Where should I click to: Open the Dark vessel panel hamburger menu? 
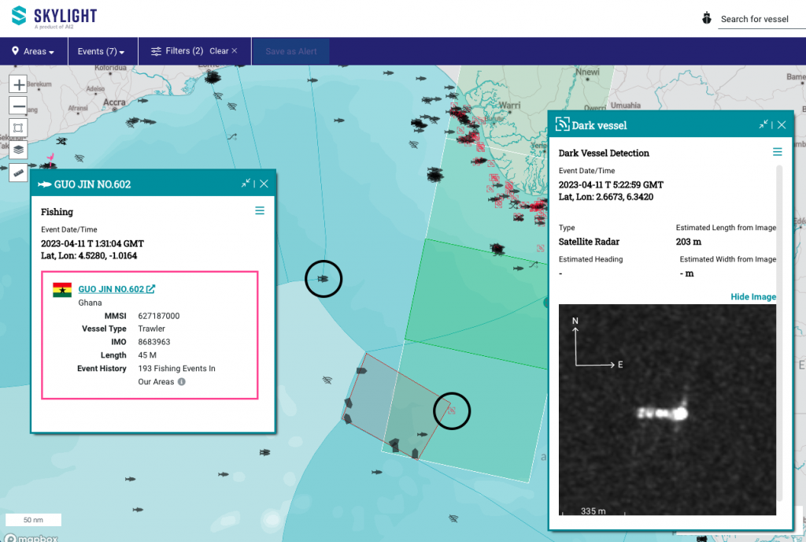(x=777, y=151)
